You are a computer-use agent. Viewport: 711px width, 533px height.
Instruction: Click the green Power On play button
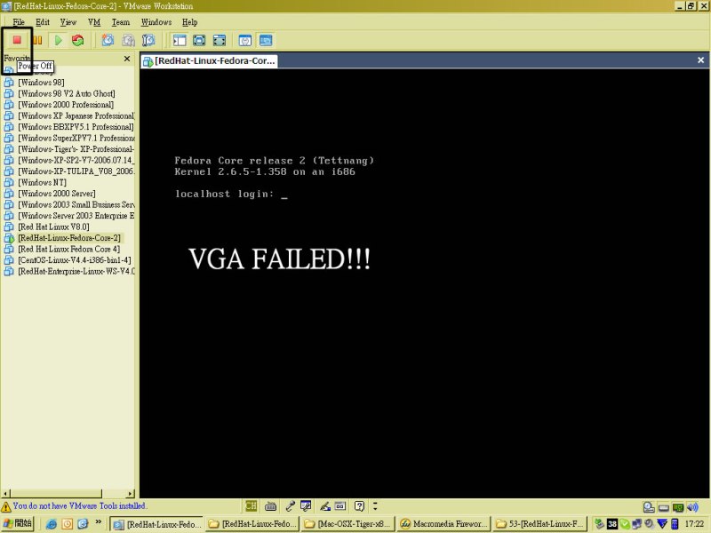tap(59, 40)
